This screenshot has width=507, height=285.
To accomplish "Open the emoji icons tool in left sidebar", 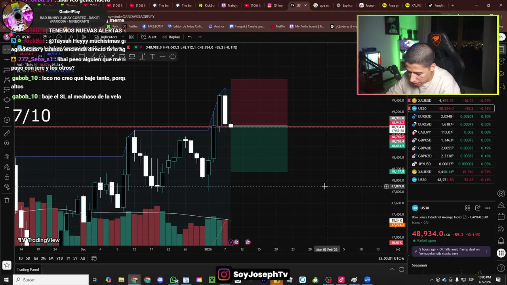I will point(7,120).
